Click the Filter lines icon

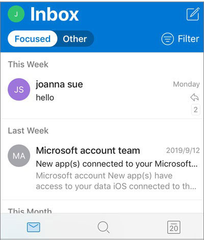(x=167, y=39)
